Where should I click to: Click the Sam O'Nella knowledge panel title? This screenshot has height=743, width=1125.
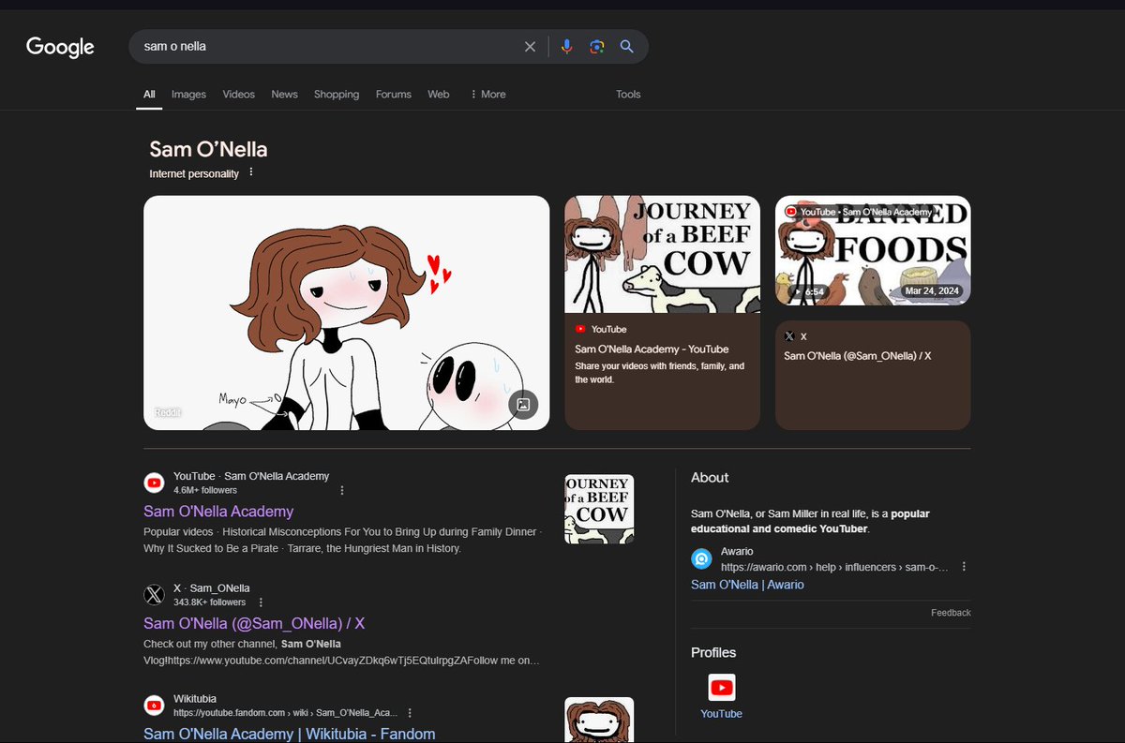(x=208, y=149)
